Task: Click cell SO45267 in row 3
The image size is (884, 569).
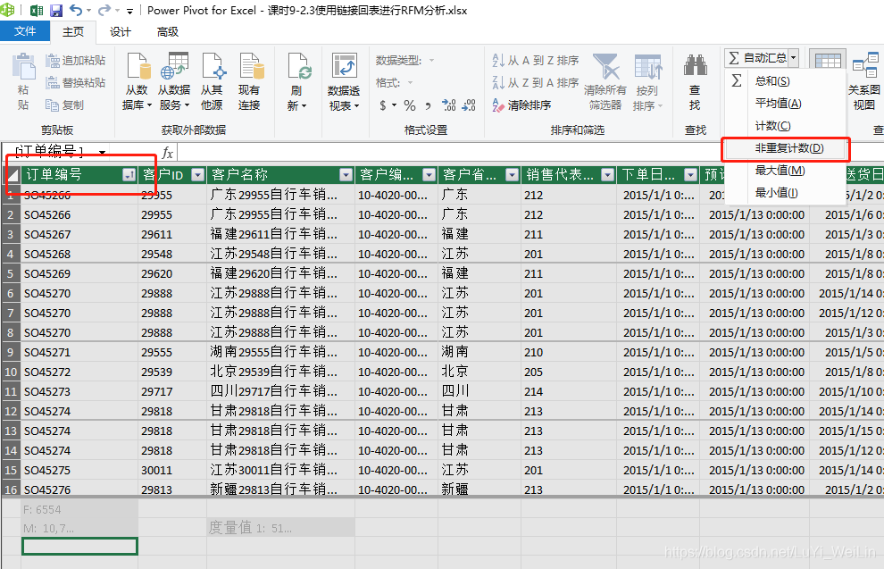Action: (79, 234)
